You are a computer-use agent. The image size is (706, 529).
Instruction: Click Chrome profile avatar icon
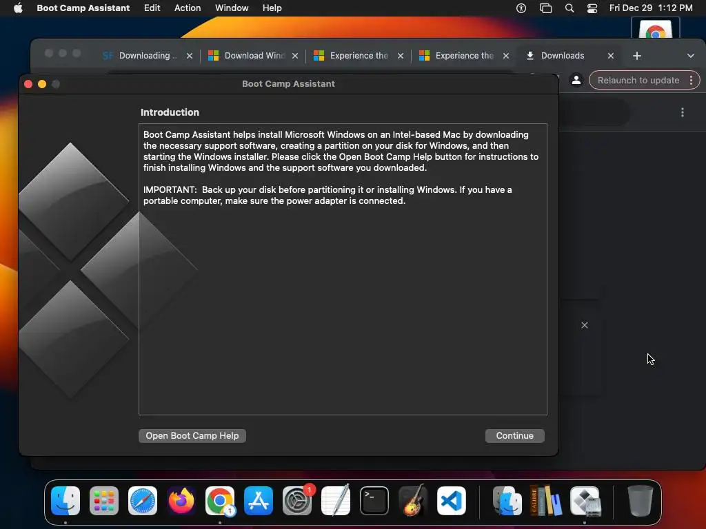click(576, 80)
